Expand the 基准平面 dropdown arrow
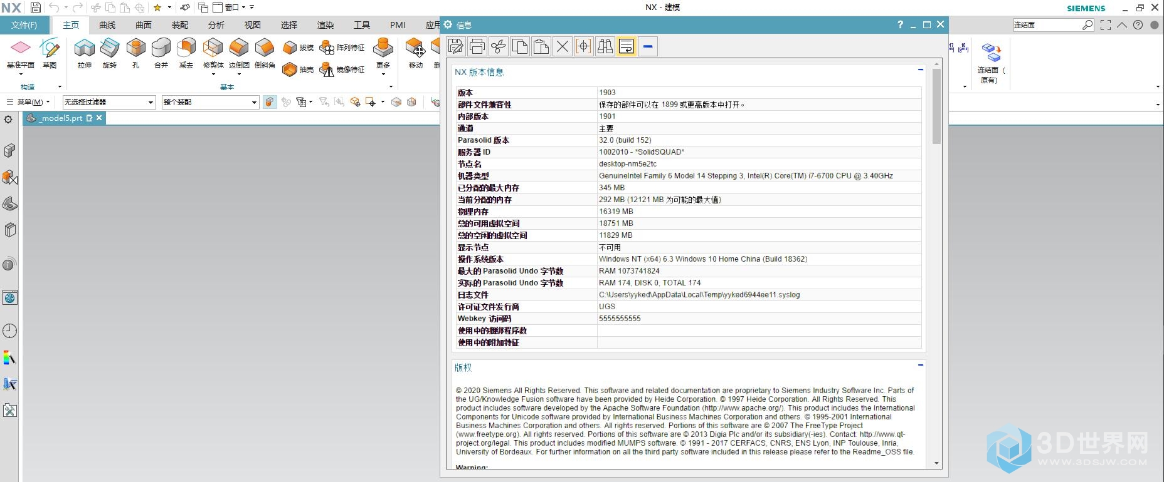1164x482 pixels. [x=21, y=74]
